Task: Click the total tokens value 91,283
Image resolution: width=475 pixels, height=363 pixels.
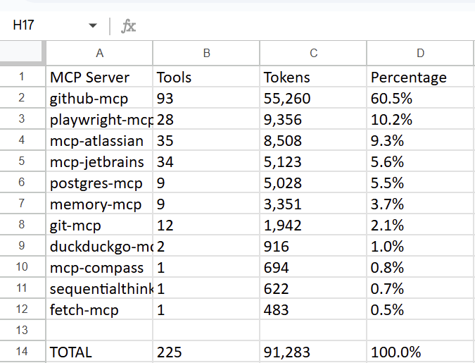Action: pos(313,352)
